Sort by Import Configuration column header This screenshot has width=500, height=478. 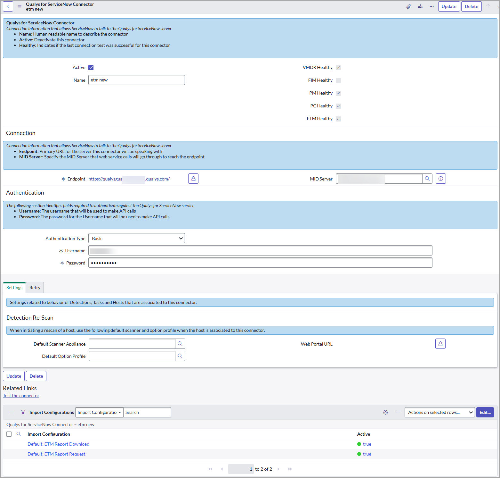(49, 434)
